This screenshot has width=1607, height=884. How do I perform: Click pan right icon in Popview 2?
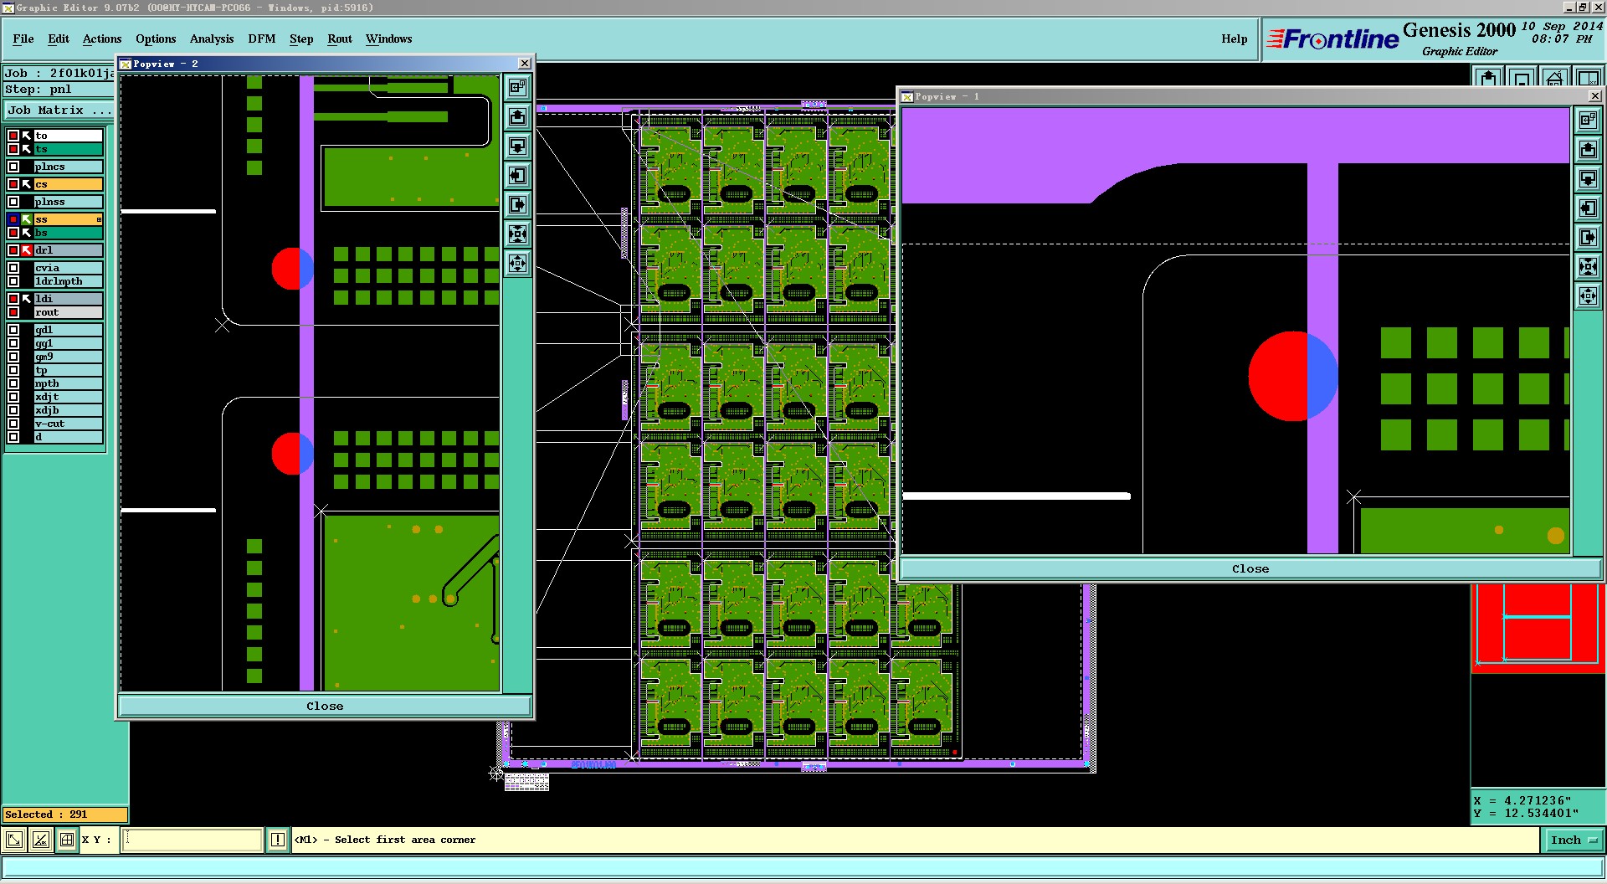518,205
